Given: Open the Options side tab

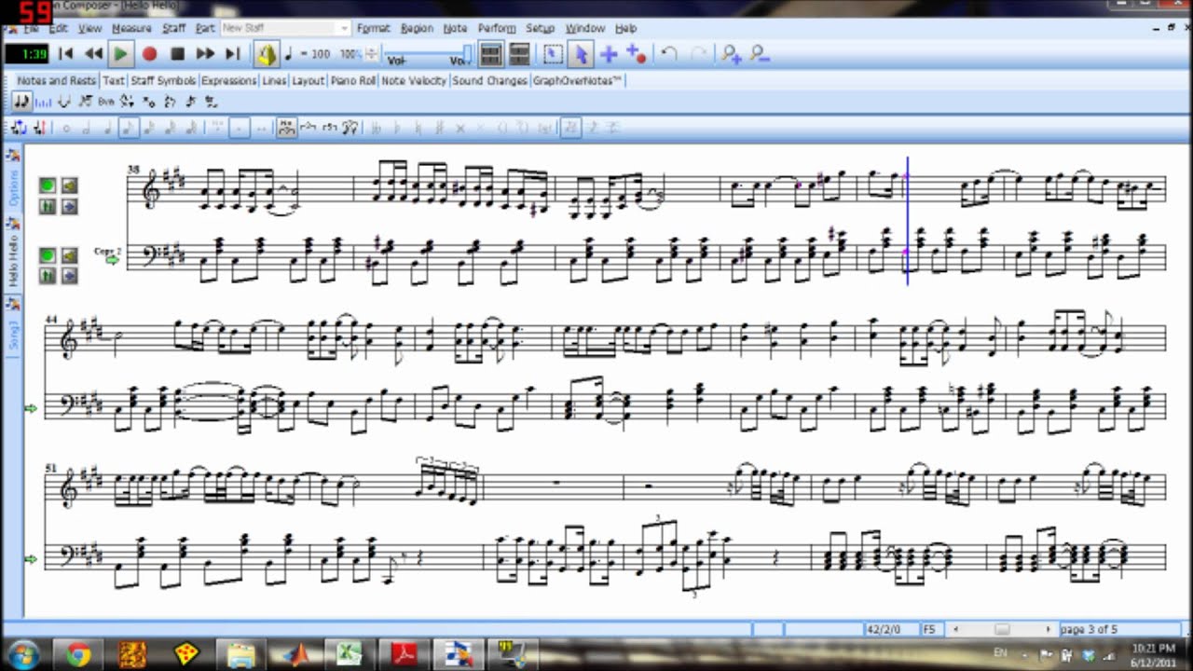Looking at the screenshot, I should click(x=13, y=180).
